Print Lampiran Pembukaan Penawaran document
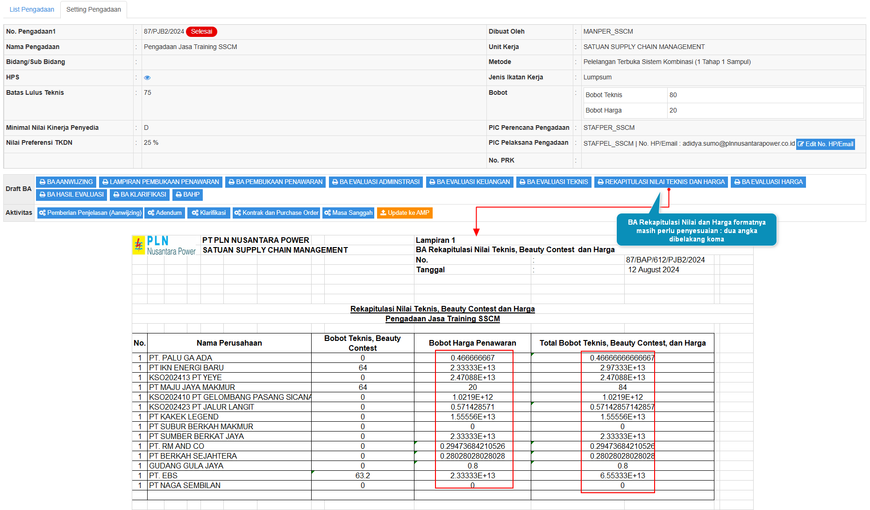Image resolution: width=870 pixels, height=510 pixels. click(x=161, y=182)
